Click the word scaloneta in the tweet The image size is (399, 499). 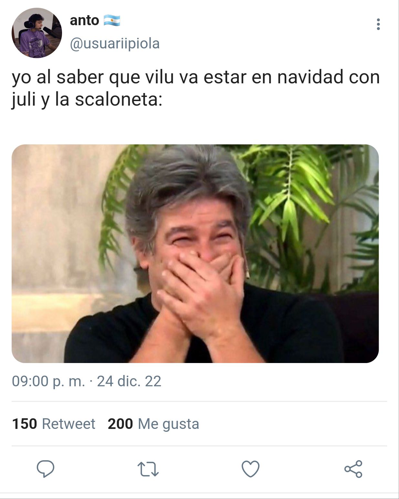(118, 99)
